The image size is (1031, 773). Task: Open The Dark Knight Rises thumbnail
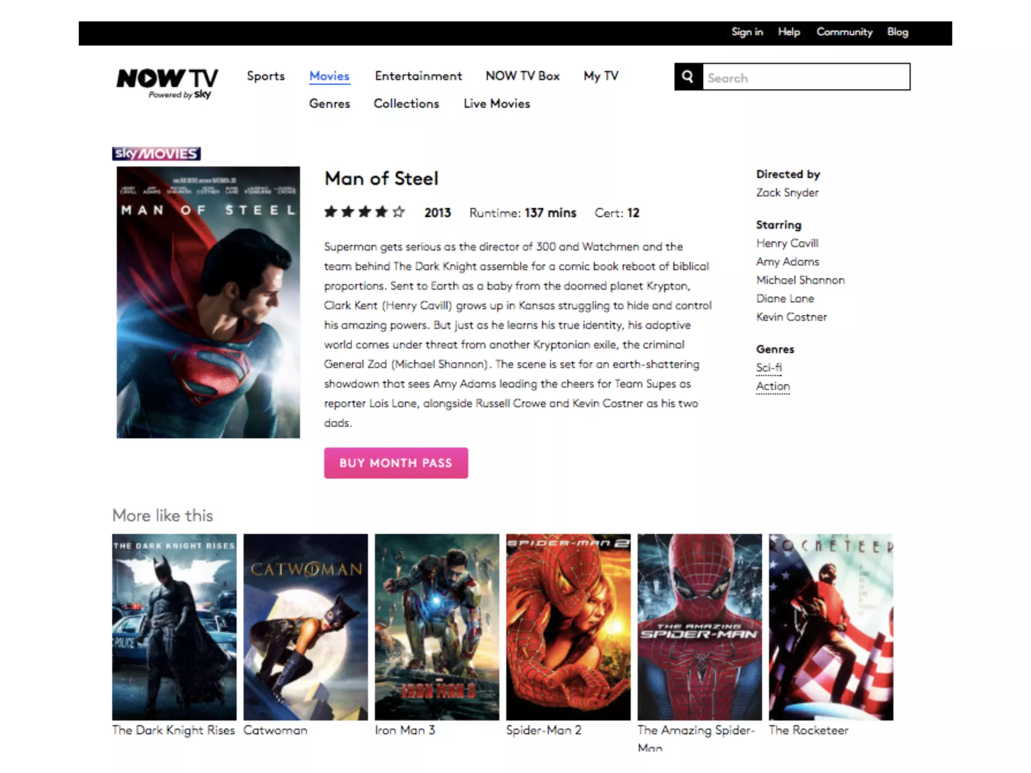174,627
